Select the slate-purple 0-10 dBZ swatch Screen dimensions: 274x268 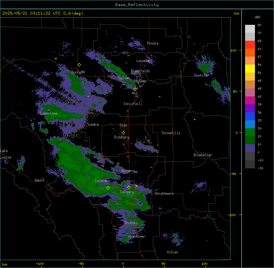[x=250, y=148]
